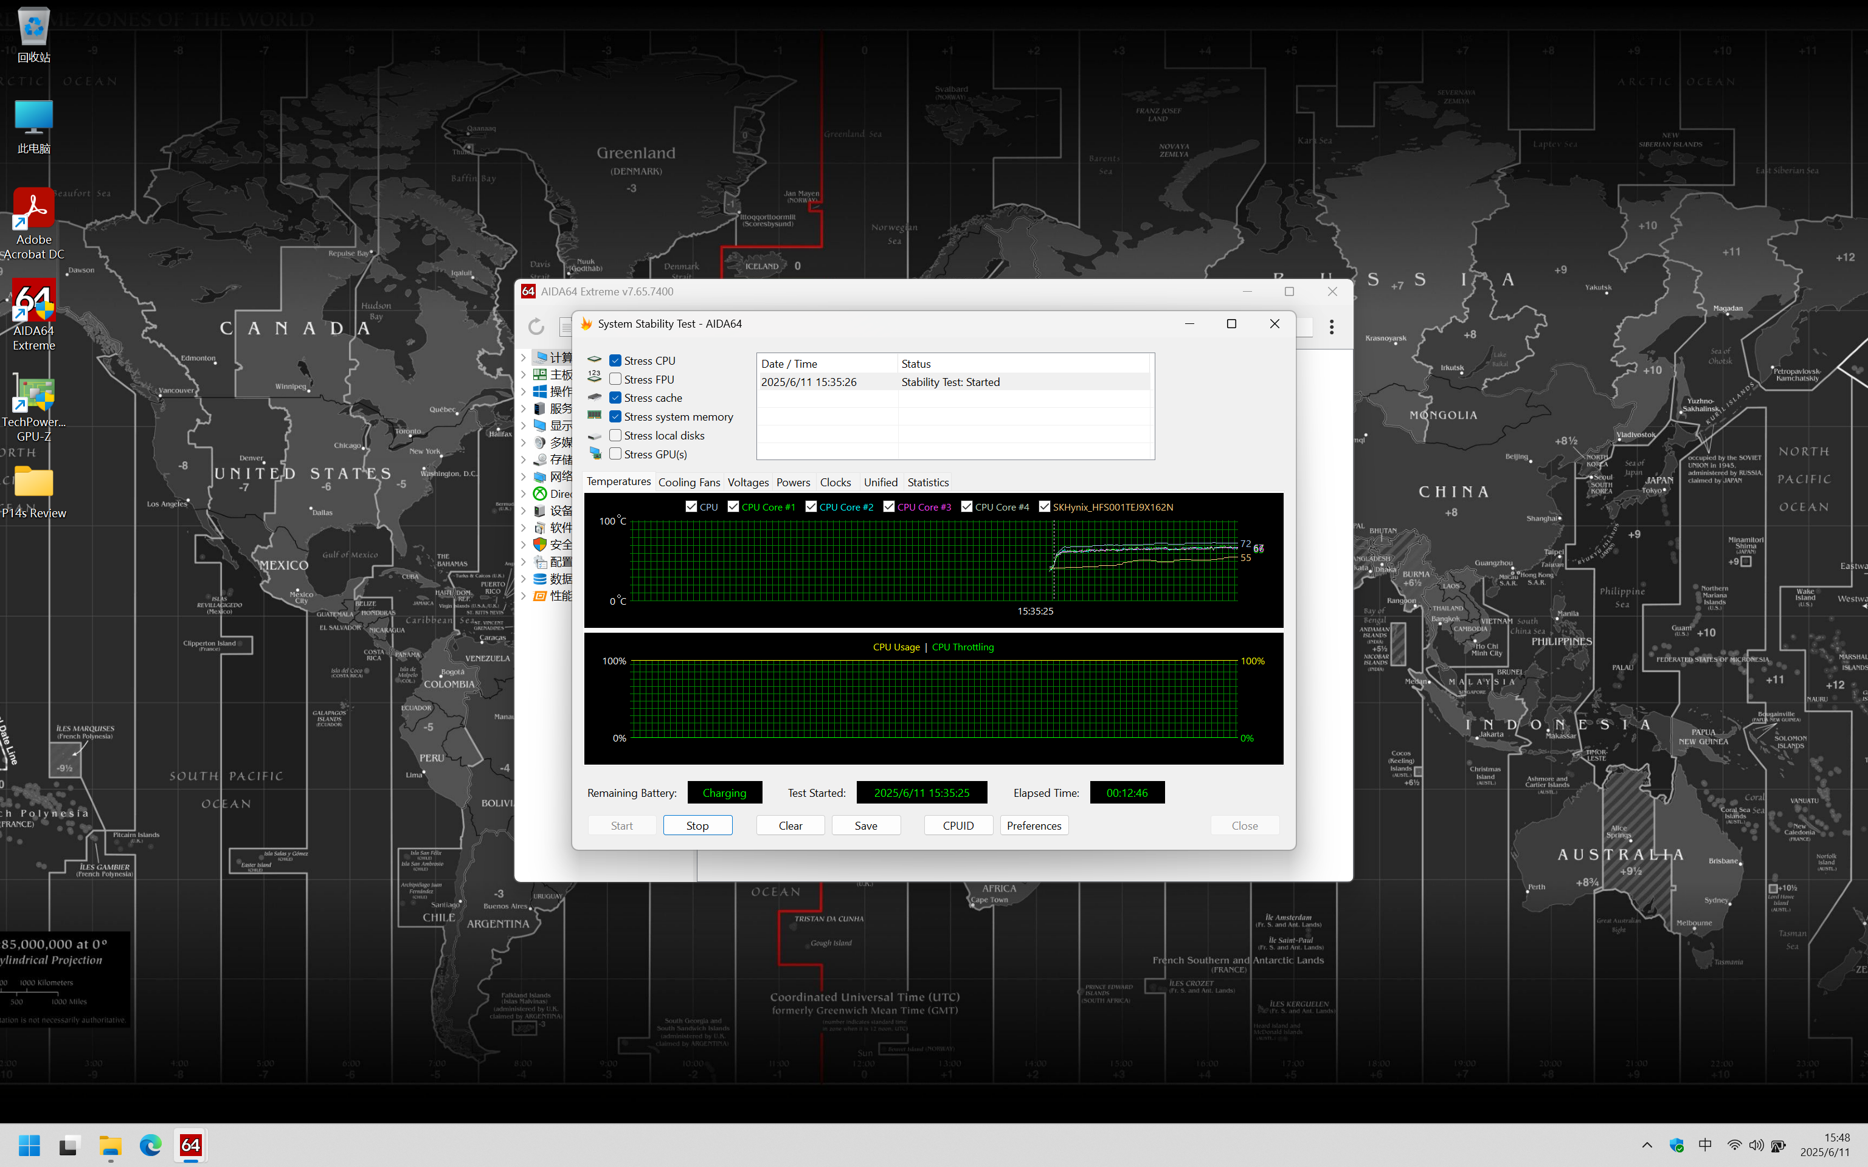1868x1167 pixels.
Task: Open the CPUID panel button
Action: [958, 825]
